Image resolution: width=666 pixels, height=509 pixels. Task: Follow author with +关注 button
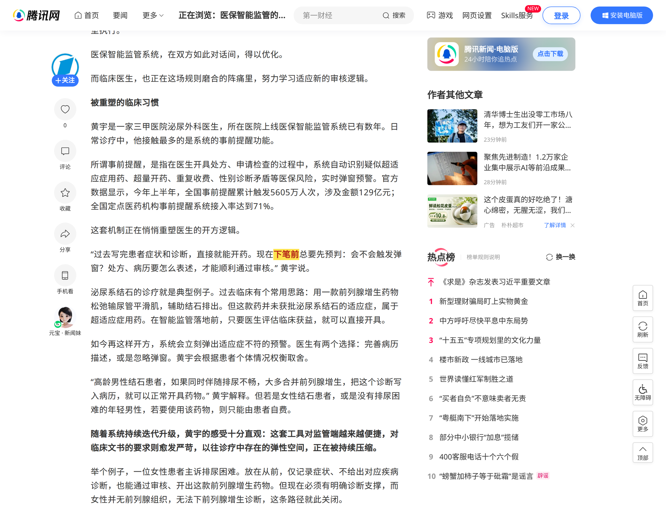65,80
